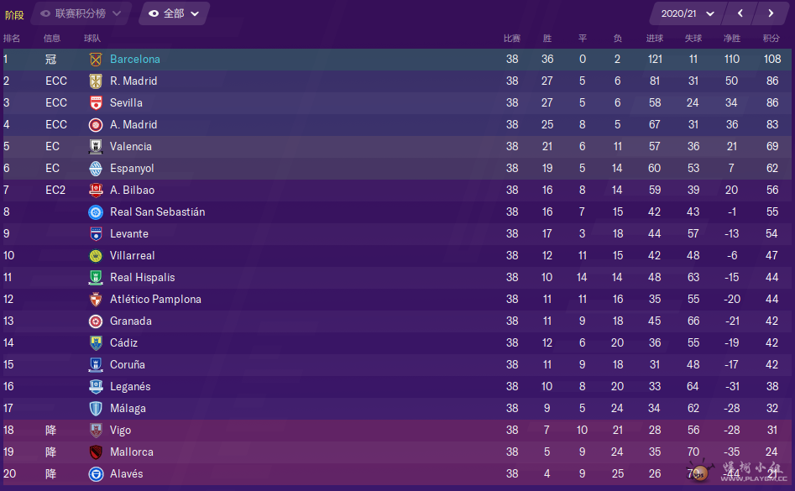Click the Alavés club badge icon

[96, 473]
